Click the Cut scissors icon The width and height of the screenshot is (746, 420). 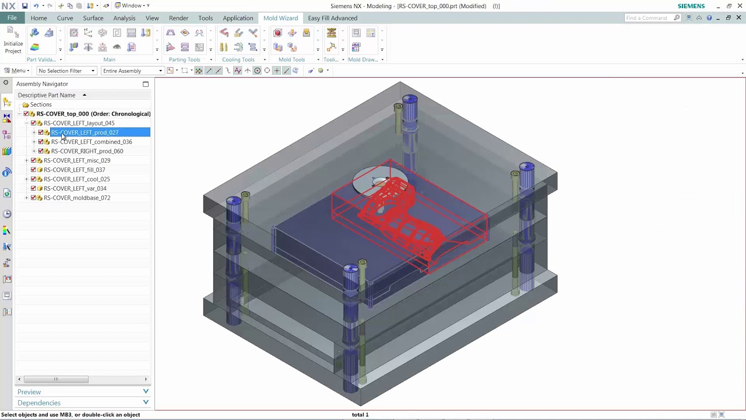(61, 6)
